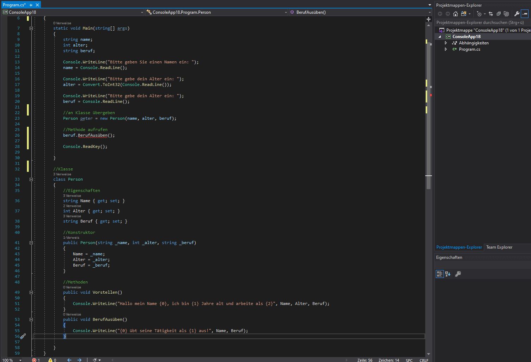The image size is (531, 362).
Task: Collapse the Main method code region
Action: 31,28
